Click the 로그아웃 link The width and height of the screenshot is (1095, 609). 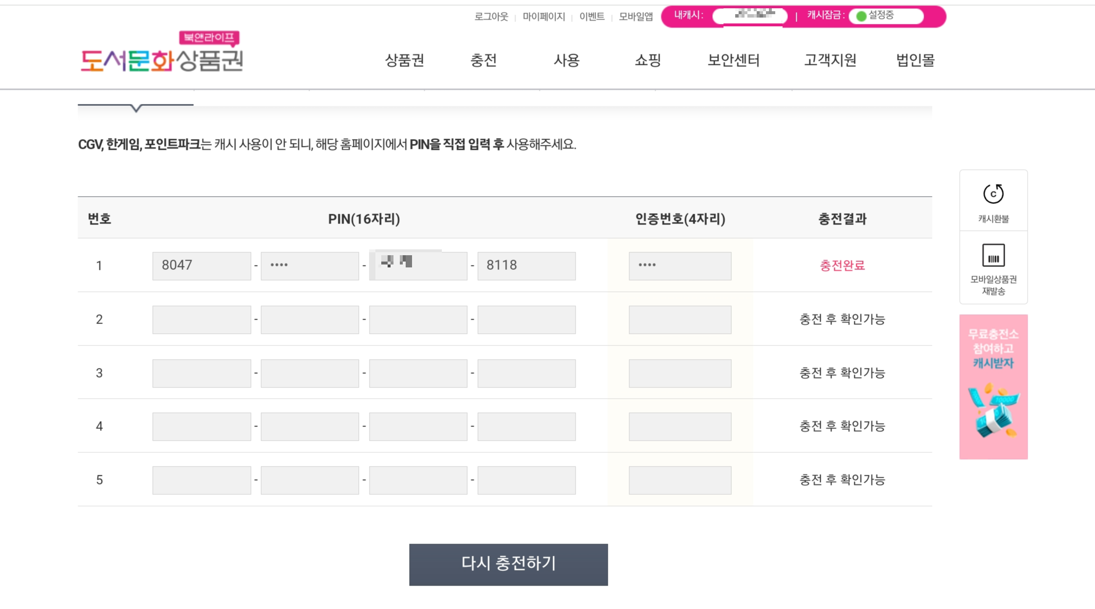pyautogui.click(x=491, y=17)
